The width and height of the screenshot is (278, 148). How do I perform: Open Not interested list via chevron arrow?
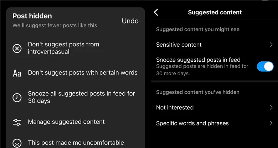point(271,108)
